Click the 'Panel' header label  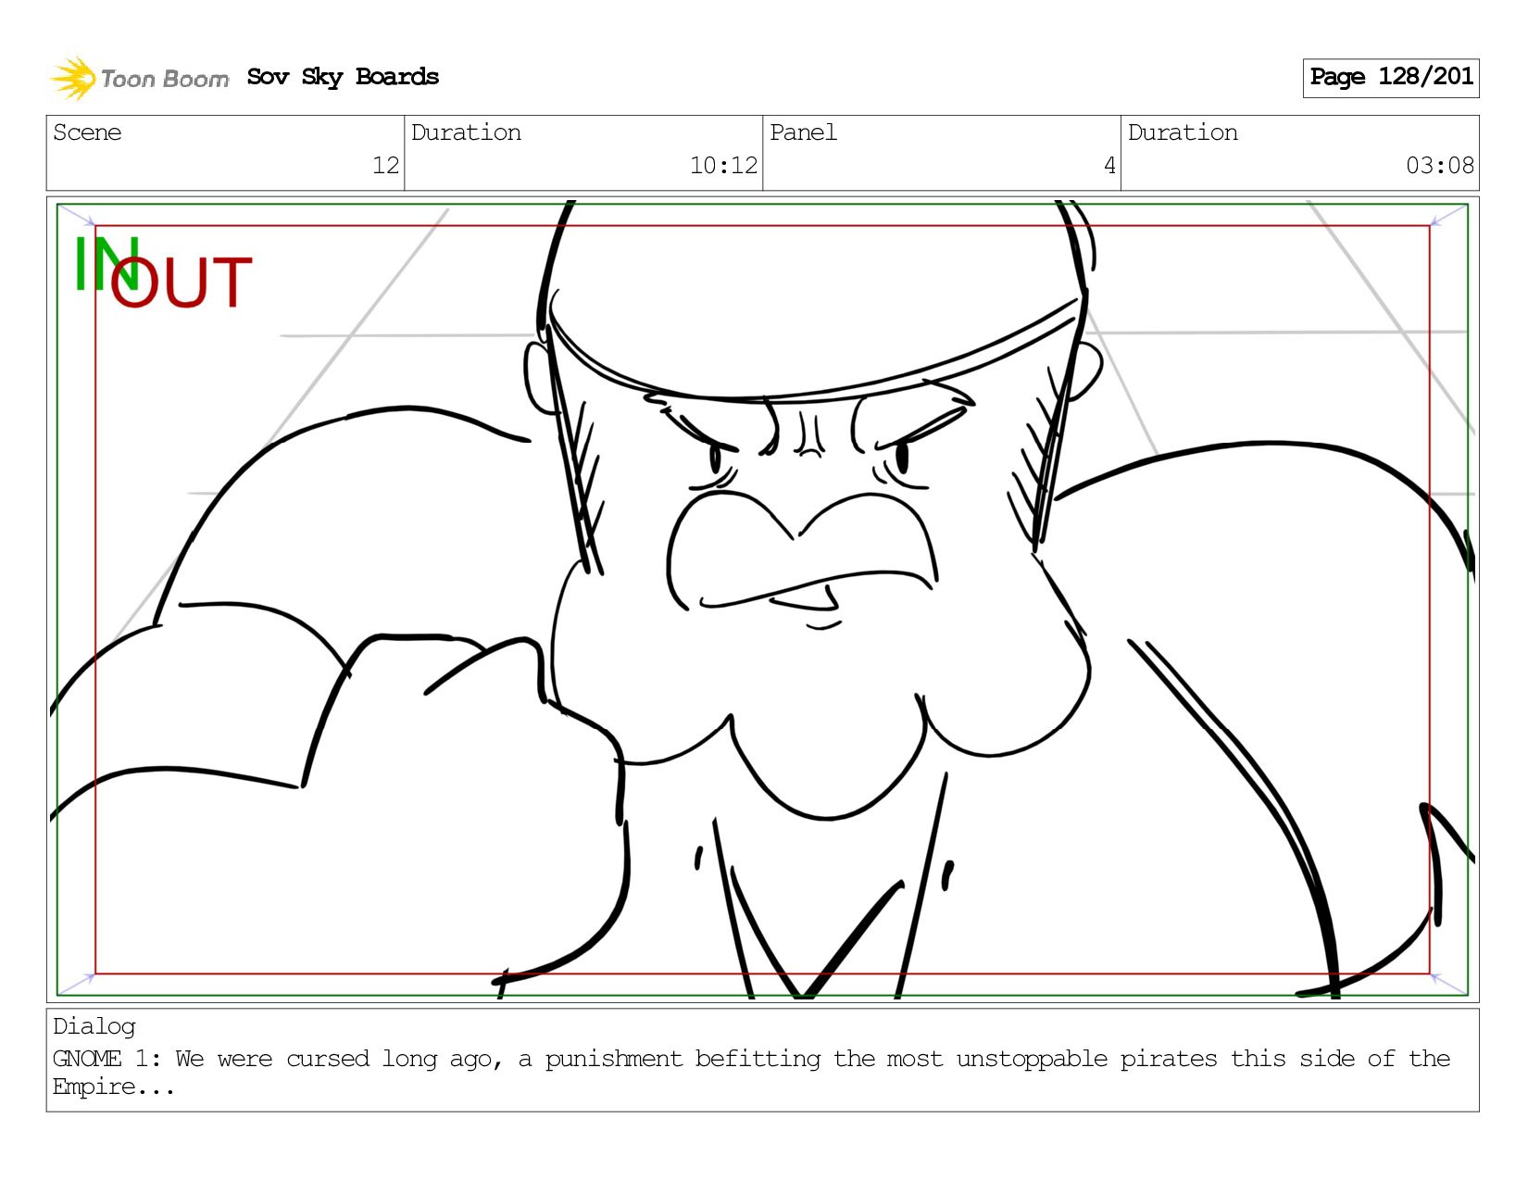tap(803, 132)
